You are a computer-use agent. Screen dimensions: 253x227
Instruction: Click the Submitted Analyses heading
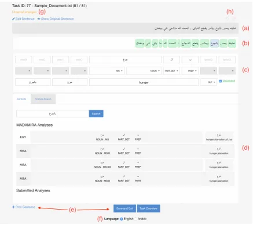[x=33, y=190]
